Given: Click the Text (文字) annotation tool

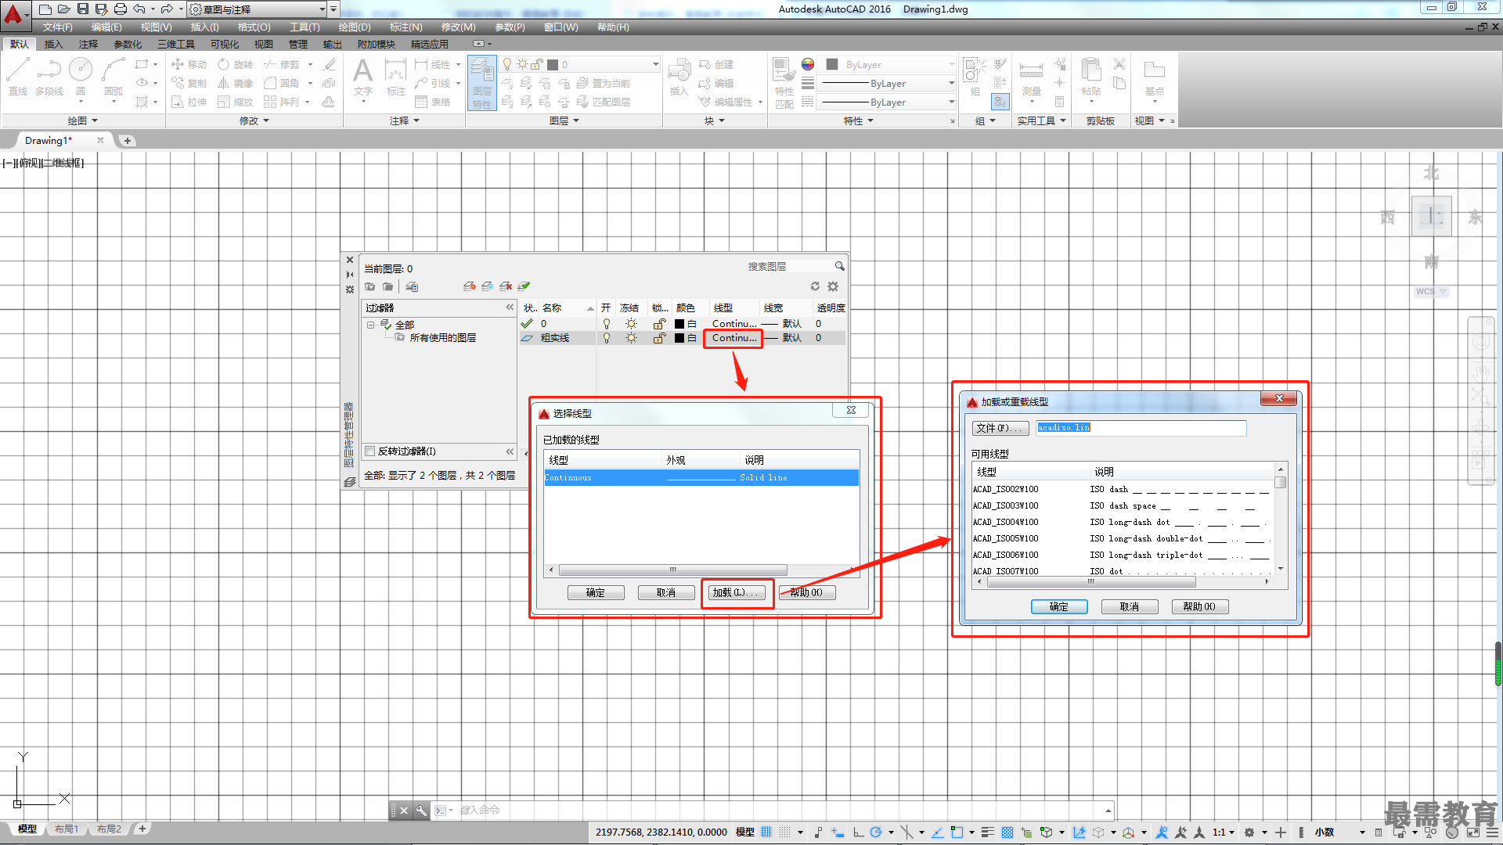Looking at the screenshot, I should coord(362,77).
